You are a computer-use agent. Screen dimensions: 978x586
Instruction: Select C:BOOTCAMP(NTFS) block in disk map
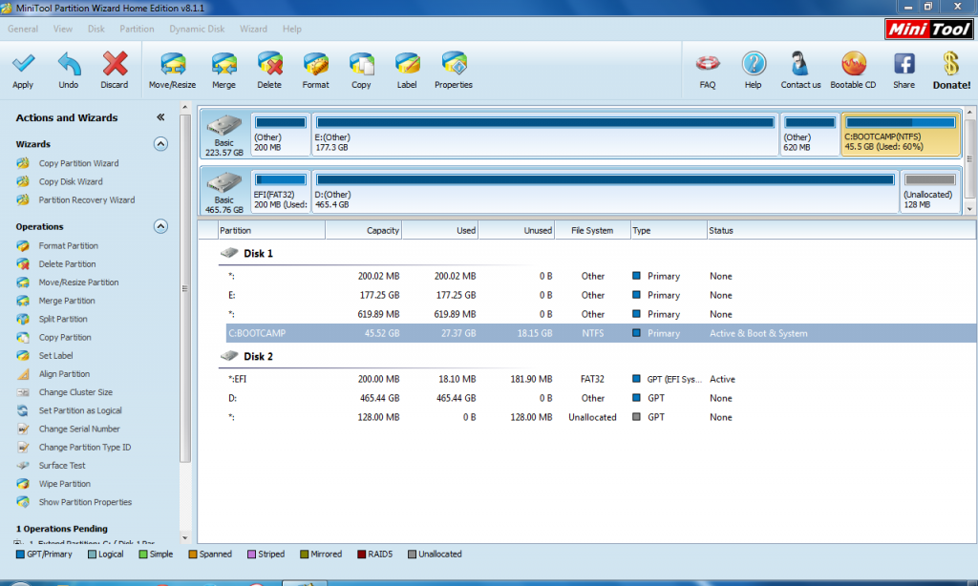[901, 134]
